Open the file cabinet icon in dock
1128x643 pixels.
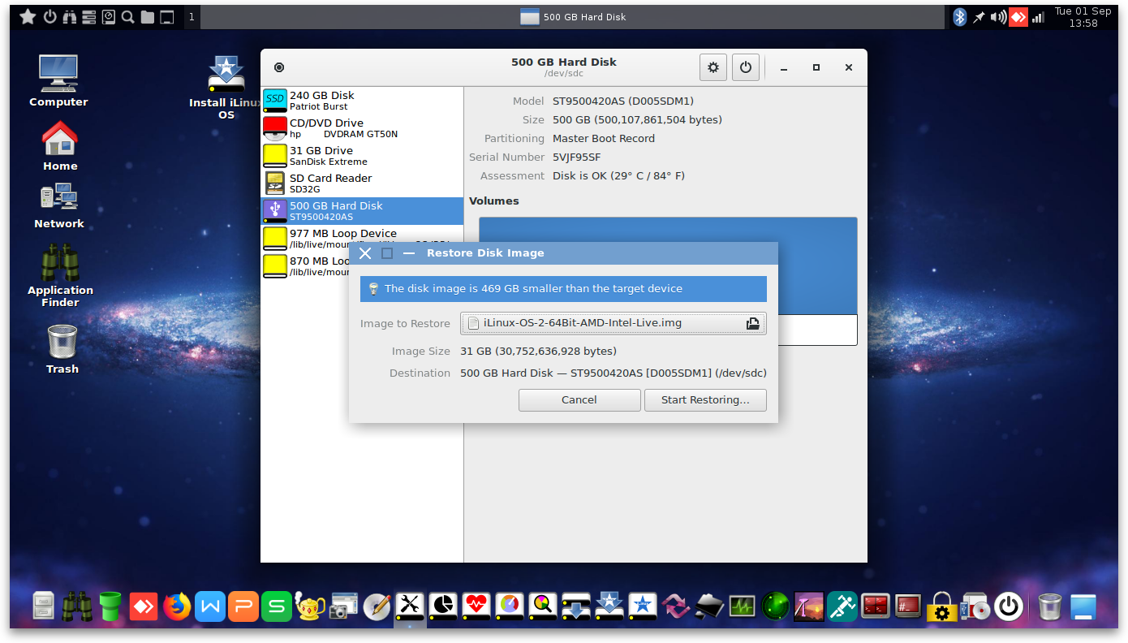(x=44, y=606)
